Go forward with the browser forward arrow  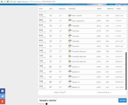(5, 2)
